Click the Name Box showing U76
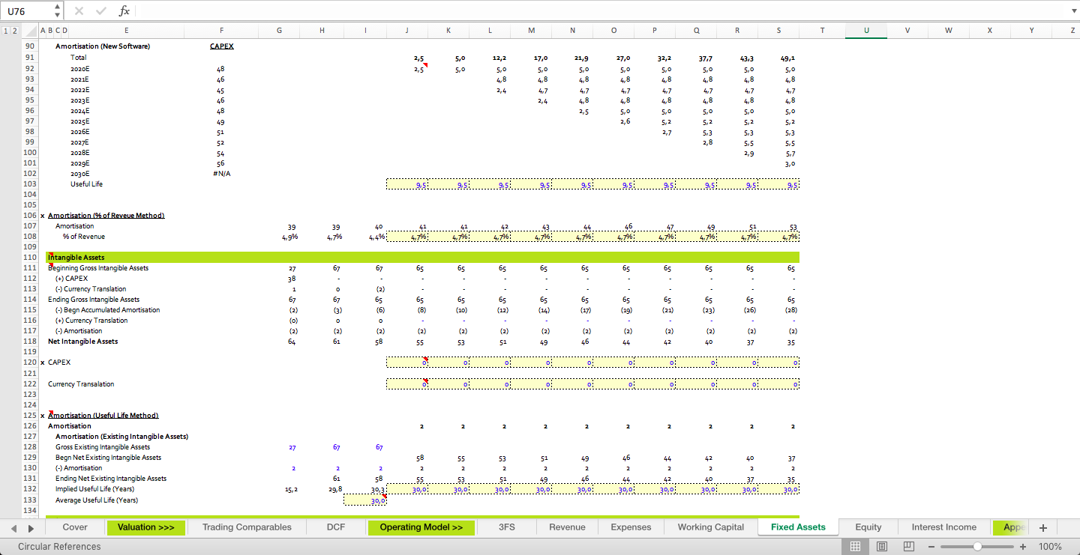 pos(28,10)
